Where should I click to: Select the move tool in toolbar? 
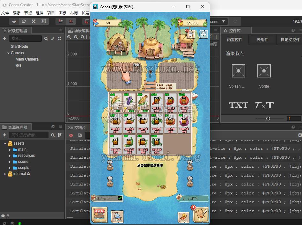(x=14, y=21)
